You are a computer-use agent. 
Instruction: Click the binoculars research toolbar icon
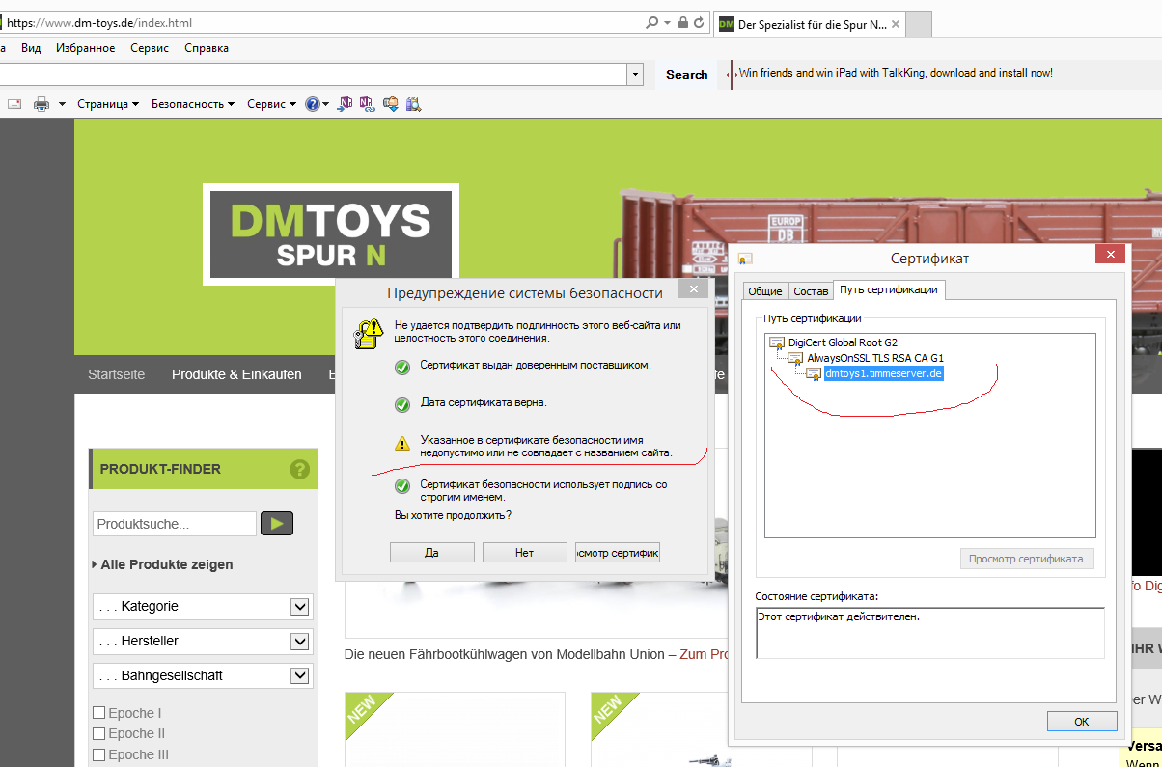414,103
